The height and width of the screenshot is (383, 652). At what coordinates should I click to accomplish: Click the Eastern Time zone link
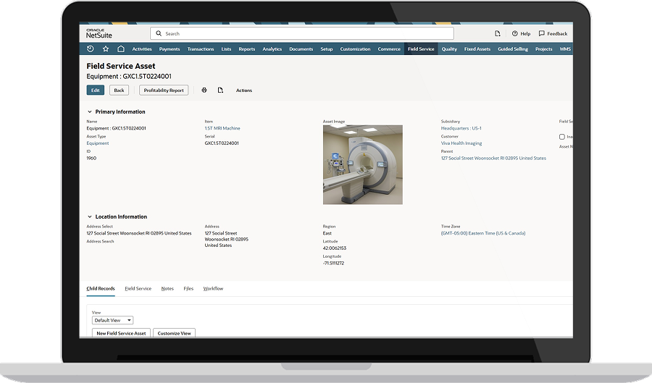pos(483,233)
